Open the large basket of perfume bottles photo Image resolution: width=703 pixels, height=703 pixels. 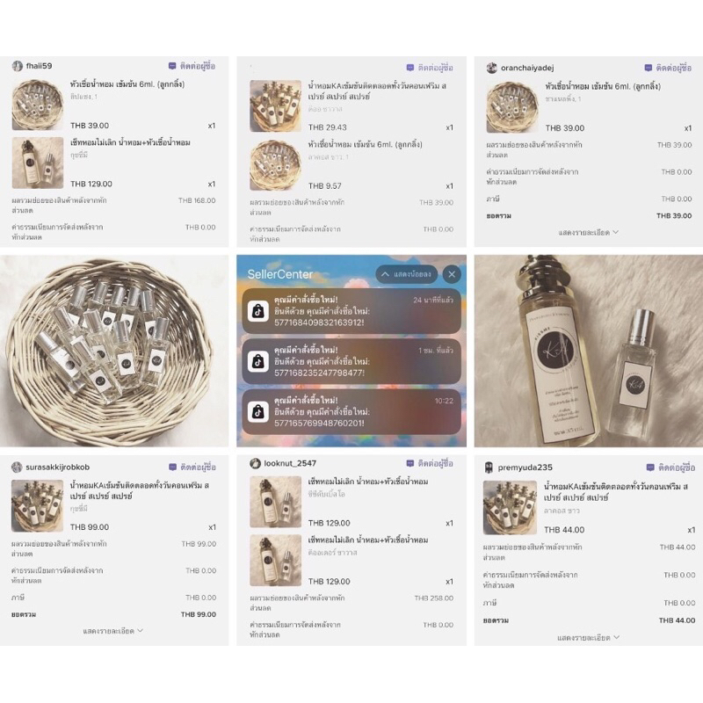(114, 351)
